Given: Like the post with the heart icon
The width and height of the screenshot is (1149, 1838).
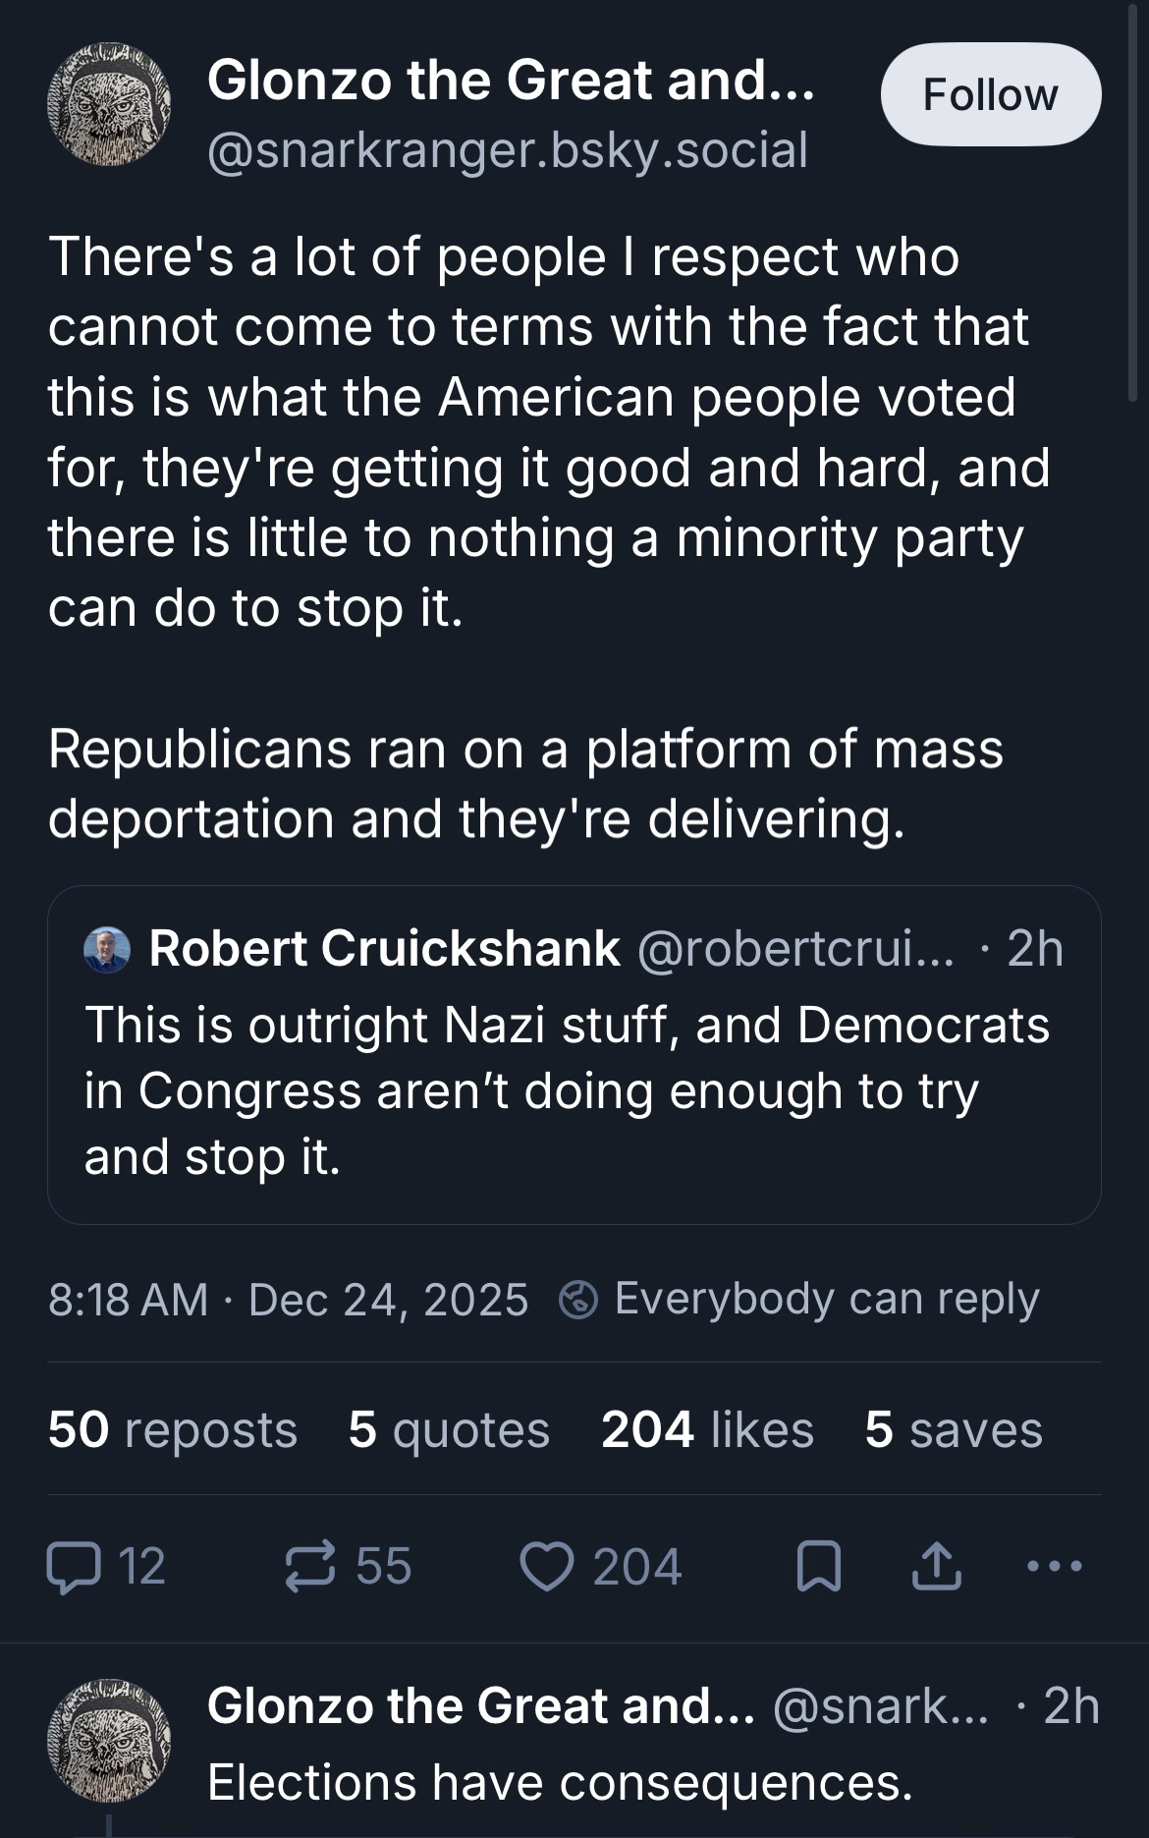Looking at the screenshot, I should point(546,1567).
